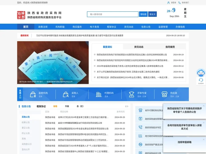Open the banner photo of blue booklets
The height and width of the screenshot is (154, 206).
point(53,62)
